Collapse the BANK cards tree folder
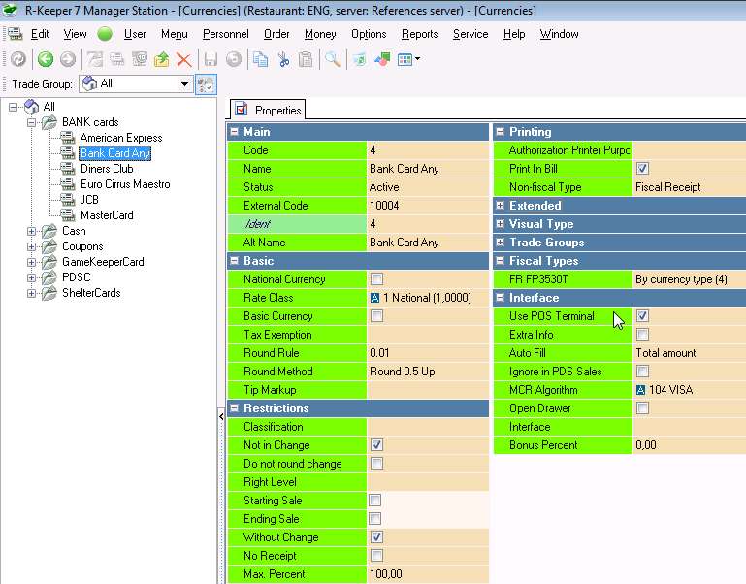 coord(31,123)
